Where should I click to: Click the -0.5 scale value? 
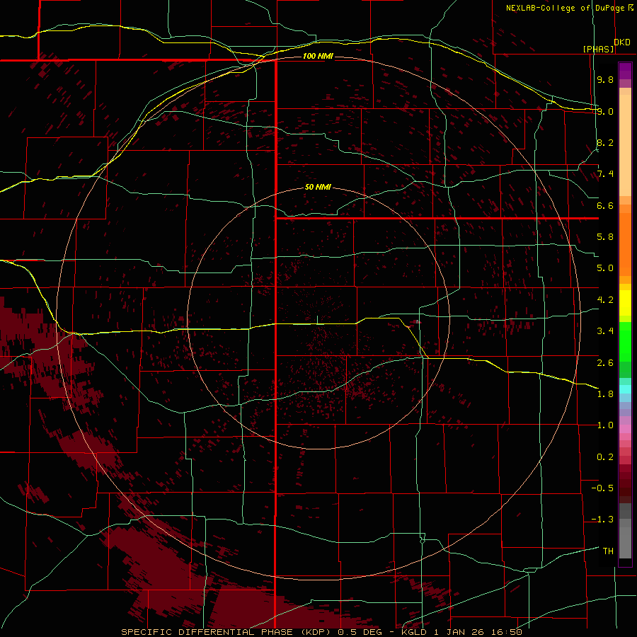[x=602, y=488]
